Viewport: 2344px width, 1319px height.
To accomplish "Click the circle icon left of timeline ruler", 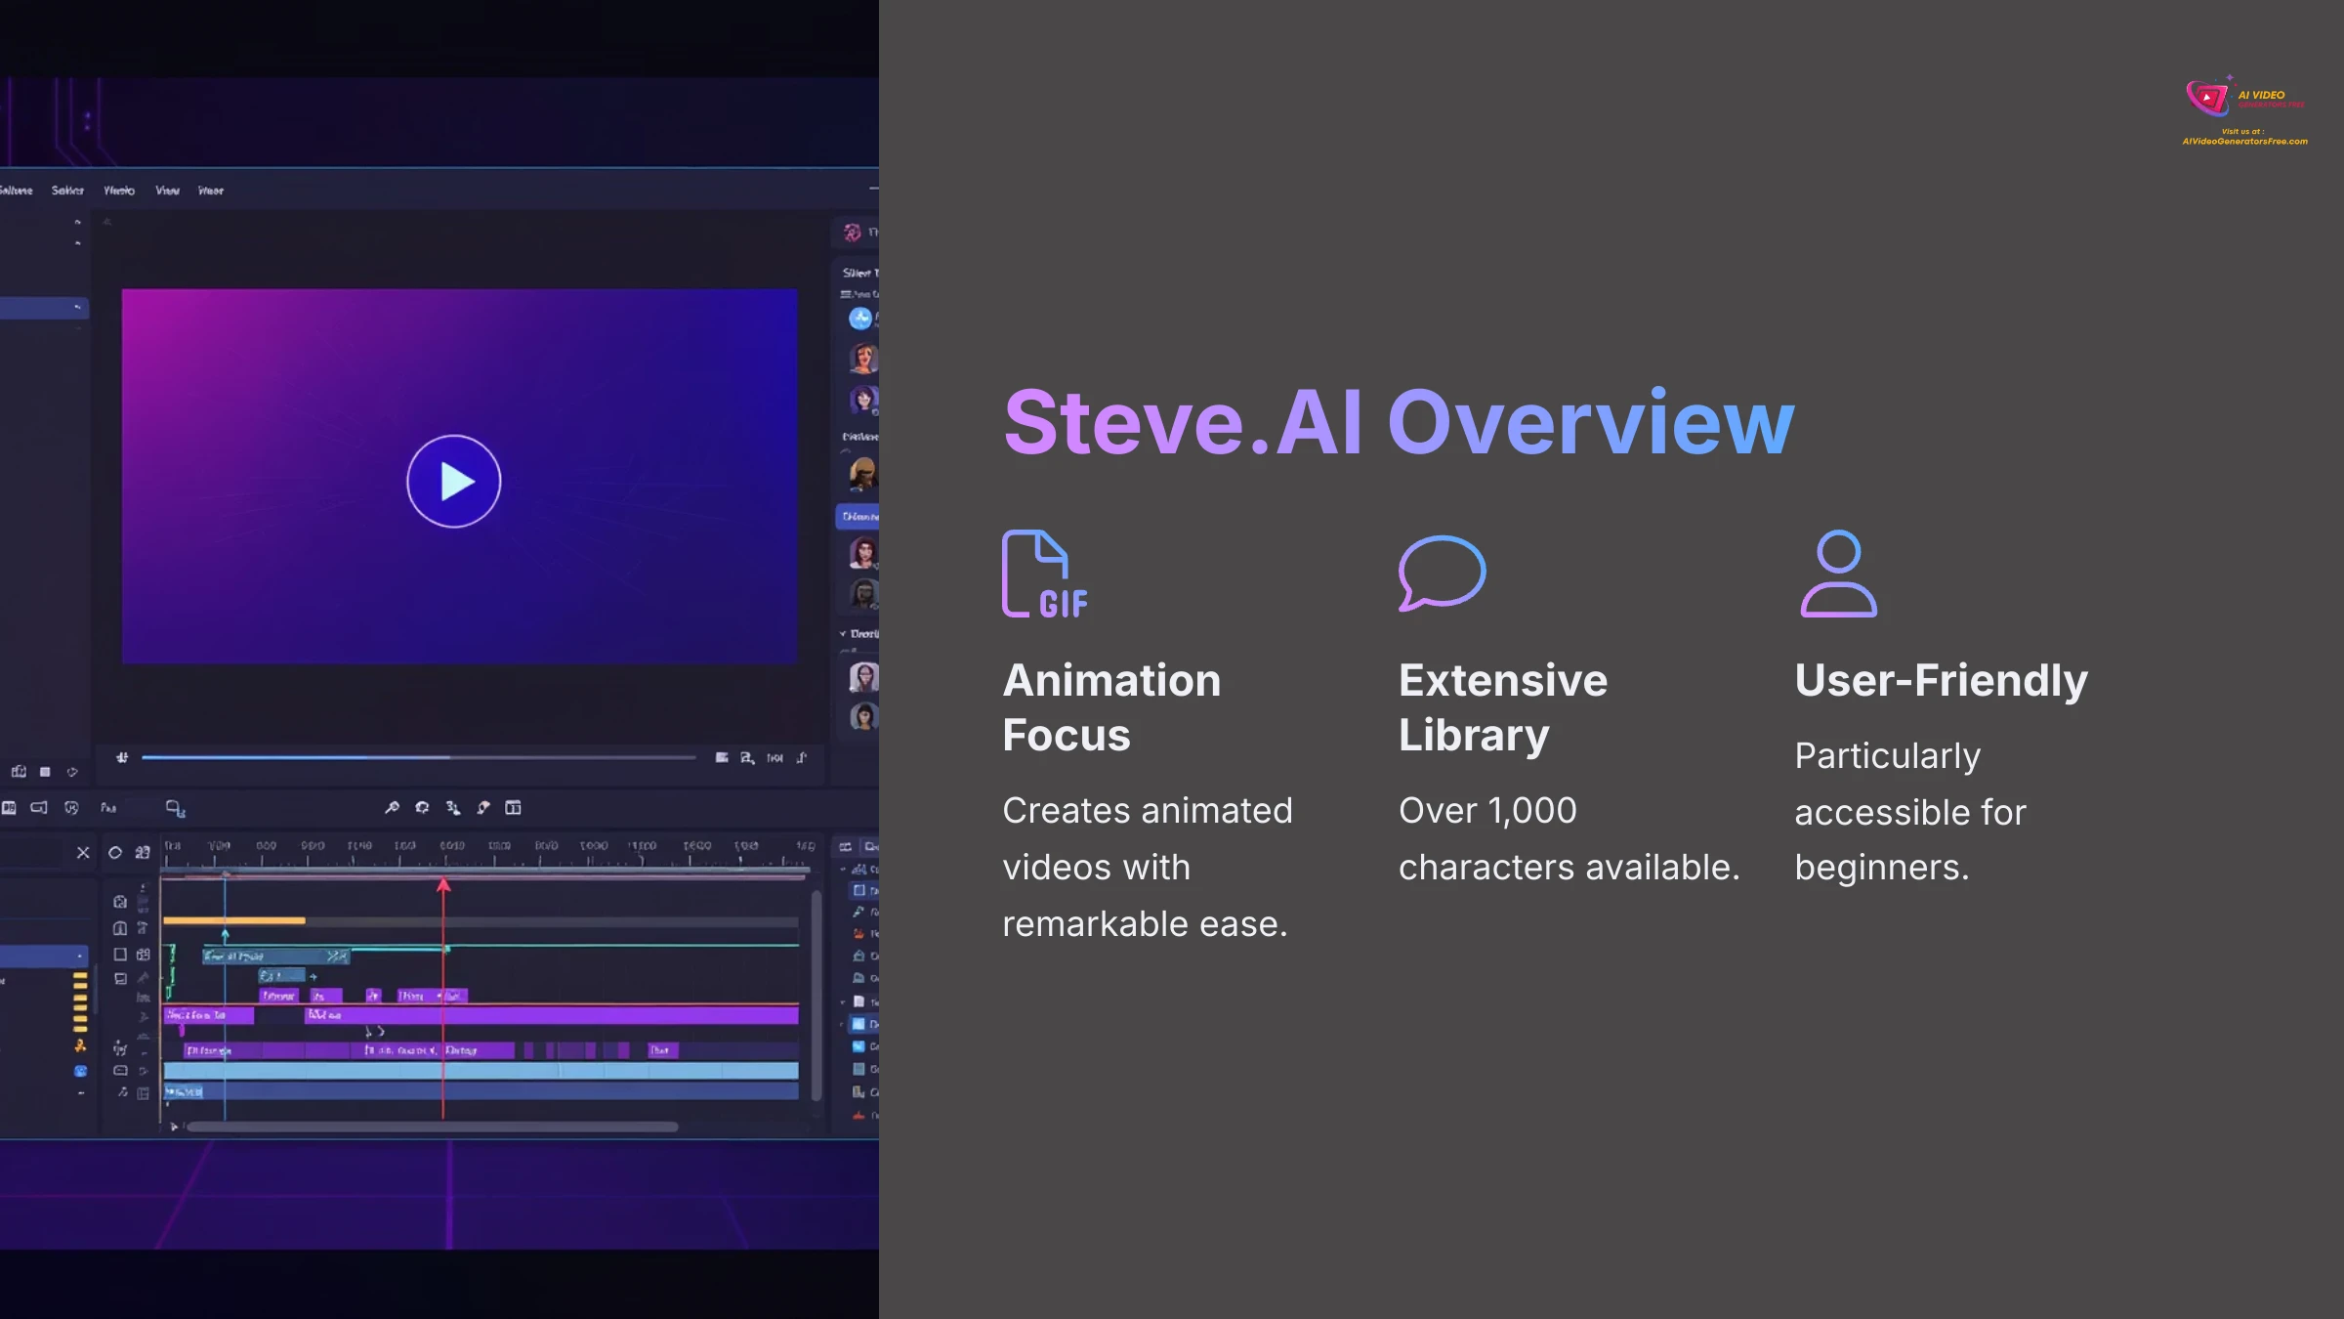I will coord(114,852).
